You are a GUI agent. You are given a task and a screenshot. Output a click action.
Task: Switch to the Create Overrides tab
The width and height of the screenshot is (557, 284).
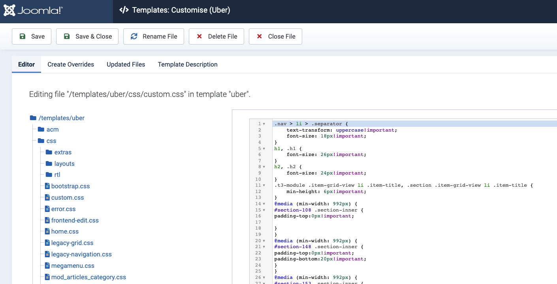click(x=71, y=64)
